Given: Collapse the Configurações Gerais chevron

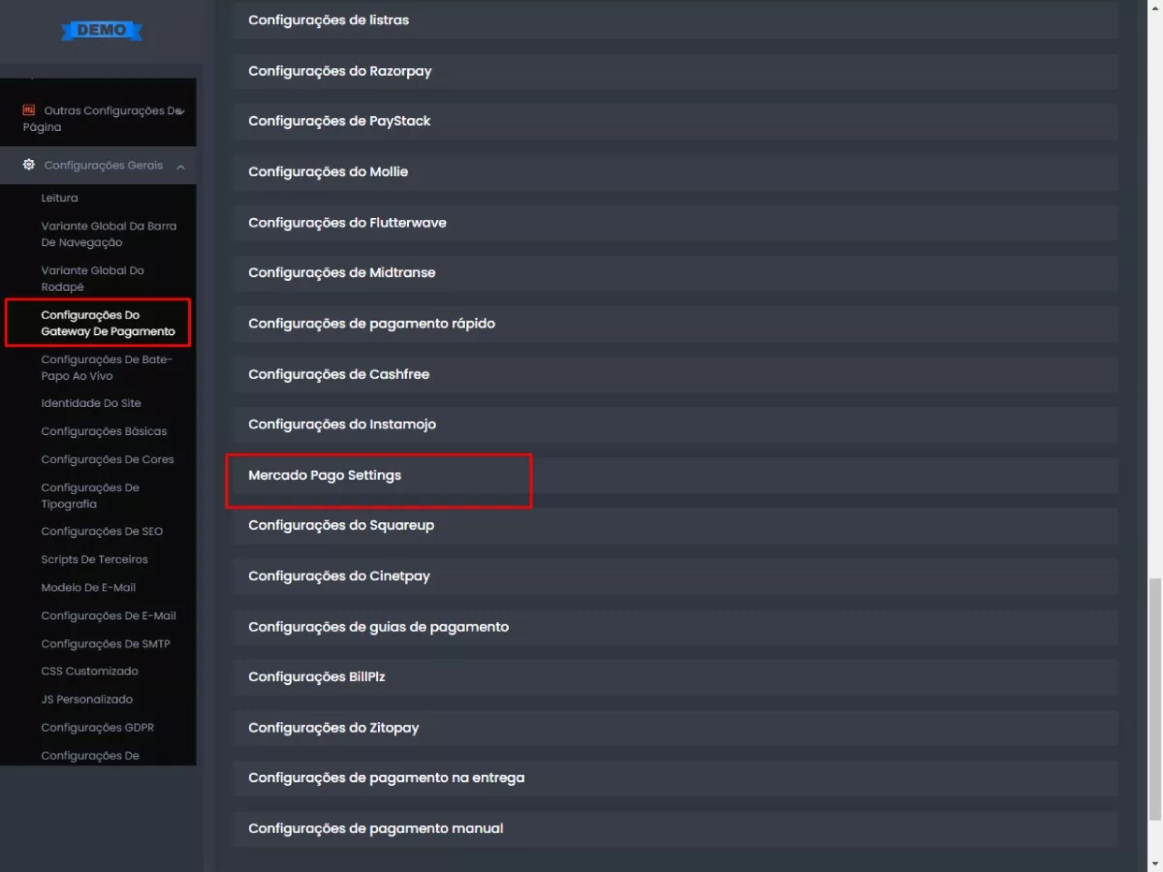Looking at the screenshot, I should 181,167.
